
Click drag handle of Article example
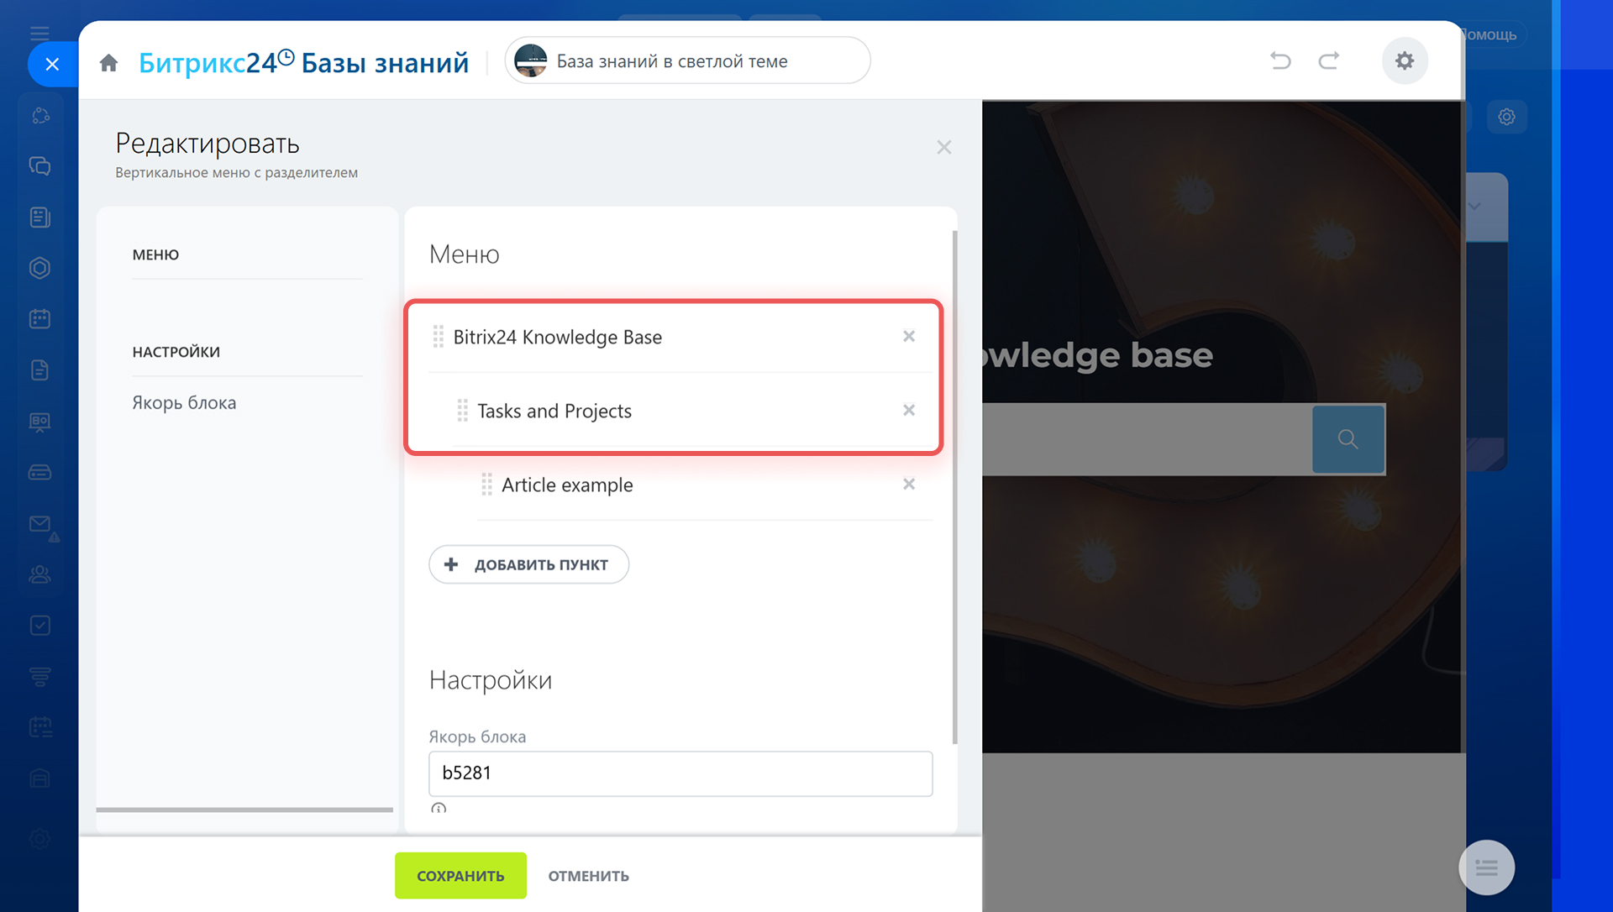point(486,485)
